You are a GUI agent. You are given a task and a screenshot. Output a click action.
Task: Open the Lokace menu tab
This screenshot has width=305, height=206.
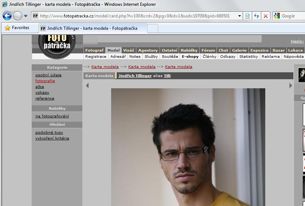pos(296,50)
